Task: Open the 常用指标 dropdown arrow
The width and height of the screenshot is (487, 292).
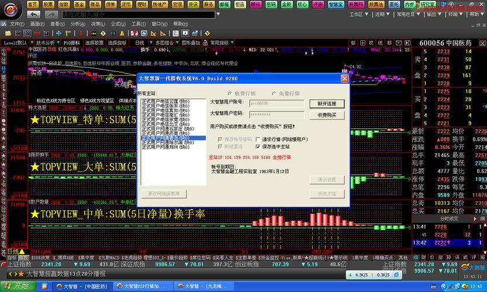Action: pos(232,43)
